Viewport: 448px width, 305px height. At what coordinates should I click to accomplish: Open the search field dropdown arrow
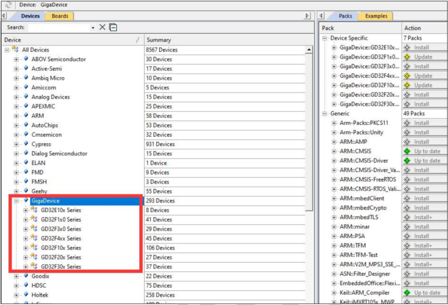(x=93, y=28)
